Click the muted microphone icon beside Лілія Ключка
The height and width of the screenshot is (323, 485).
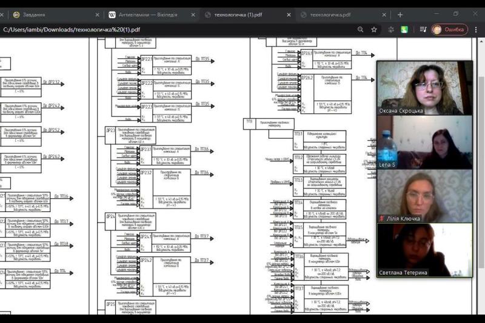coord(382,219)
